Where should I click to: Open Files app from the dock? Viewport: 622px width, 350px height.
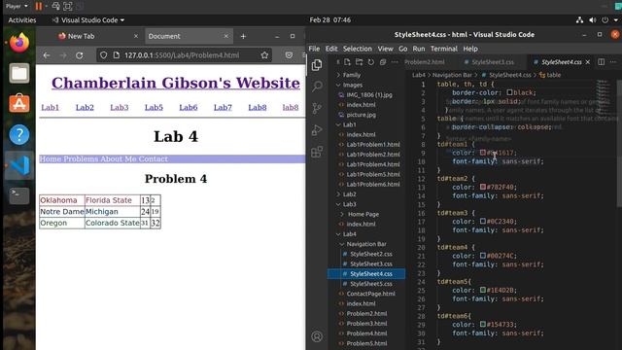pos(19,73)
